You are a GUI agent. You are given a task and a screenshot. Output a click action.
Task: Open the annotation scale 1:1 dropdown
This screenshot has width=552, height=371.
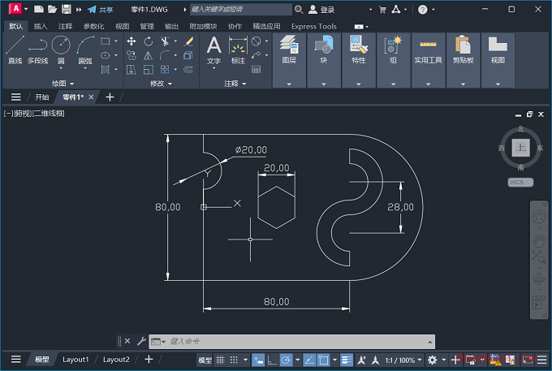click(x=403, y=360)
